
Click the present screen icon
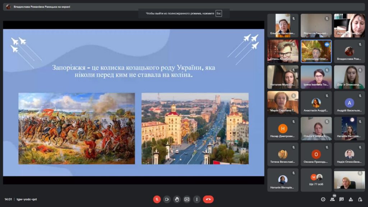[x=187, y=199]
